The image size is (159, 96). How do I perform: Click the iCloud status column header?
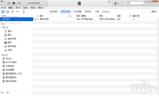point(70,16)
